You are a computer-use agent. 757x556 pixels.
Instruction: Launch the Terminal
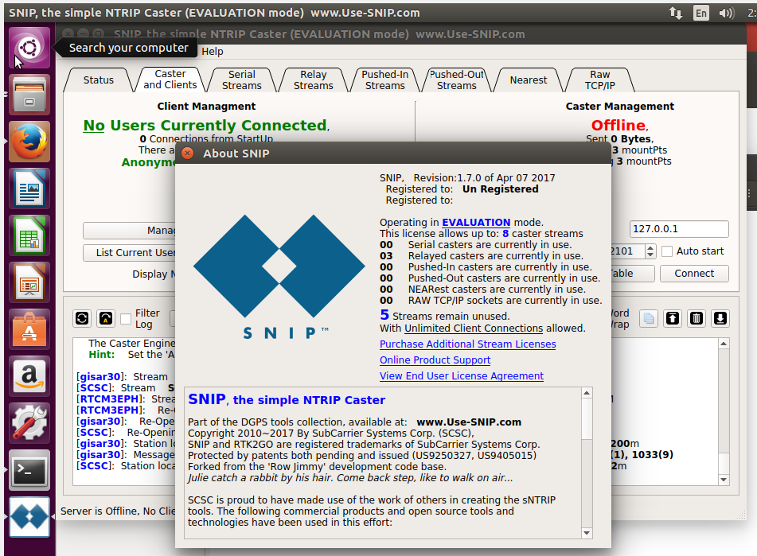click(29, 471)
